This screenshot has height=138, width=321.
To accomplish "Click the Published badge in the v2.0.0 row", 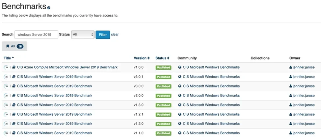I will [163, 96].
